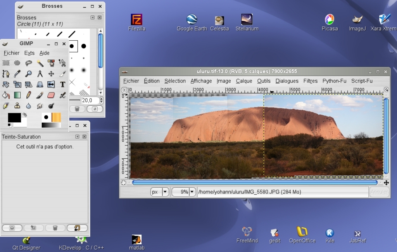The width and height of the screenshot is (397, 252).
Task: Open Exts menu in GIMP toolbox
Action: pyautogui.click(x=29, y=53)
